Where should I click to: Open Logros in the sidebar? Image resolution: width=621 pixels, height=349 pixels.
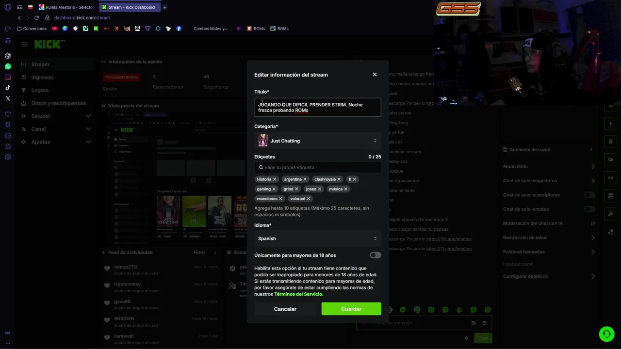click(x=56, y=90)
